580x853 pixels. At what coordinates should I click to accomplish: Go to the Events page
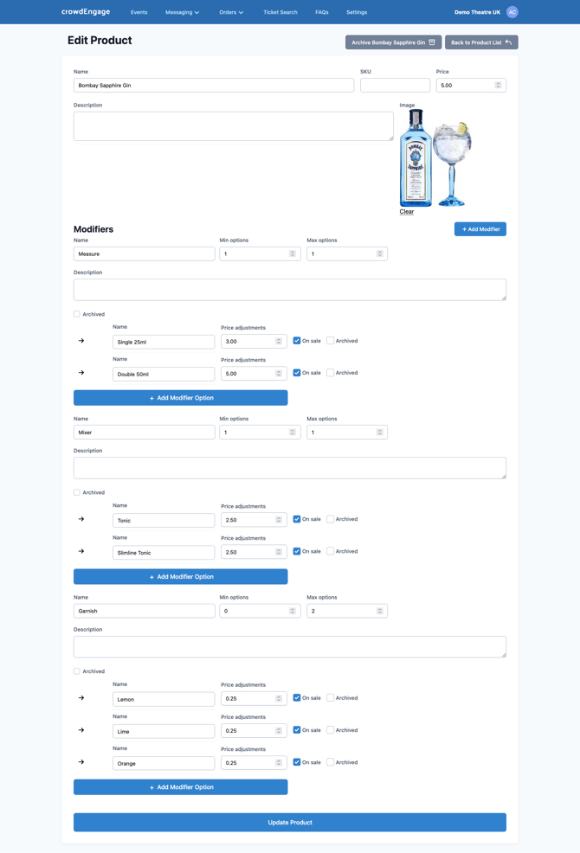139,12
